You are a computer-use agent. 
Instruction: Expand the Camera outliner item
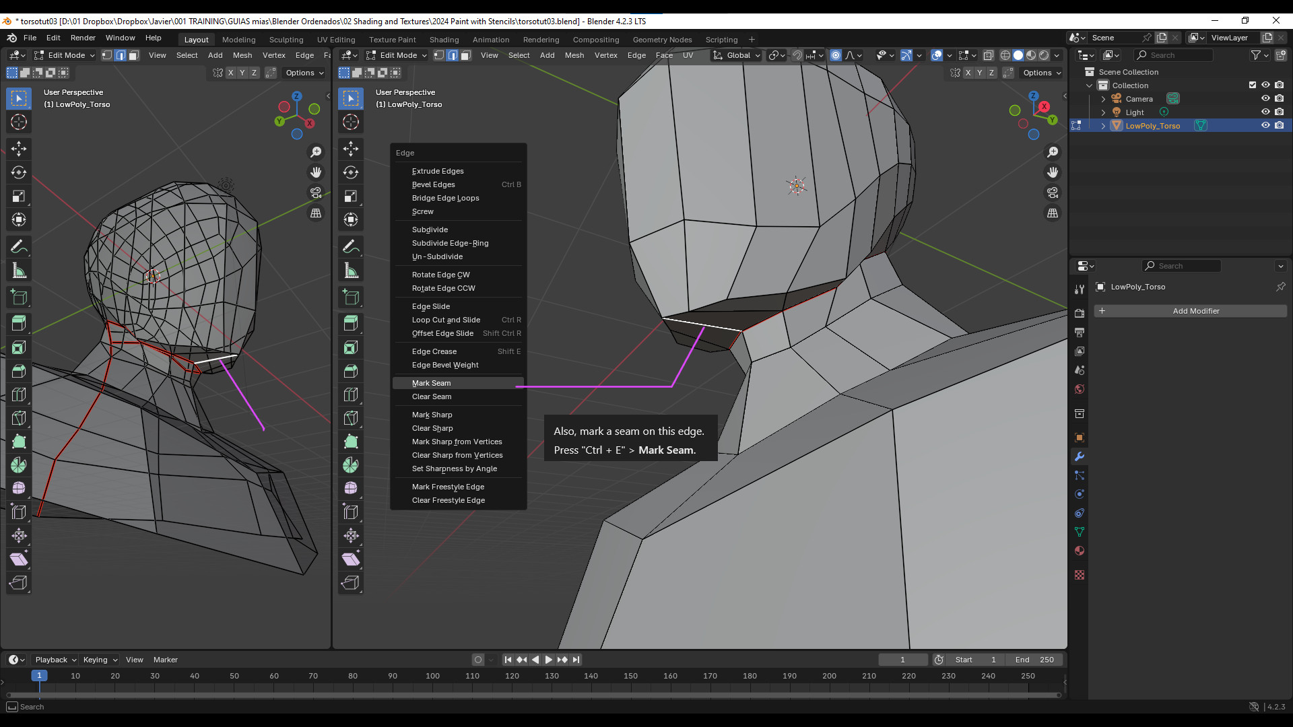point(1103,99)
